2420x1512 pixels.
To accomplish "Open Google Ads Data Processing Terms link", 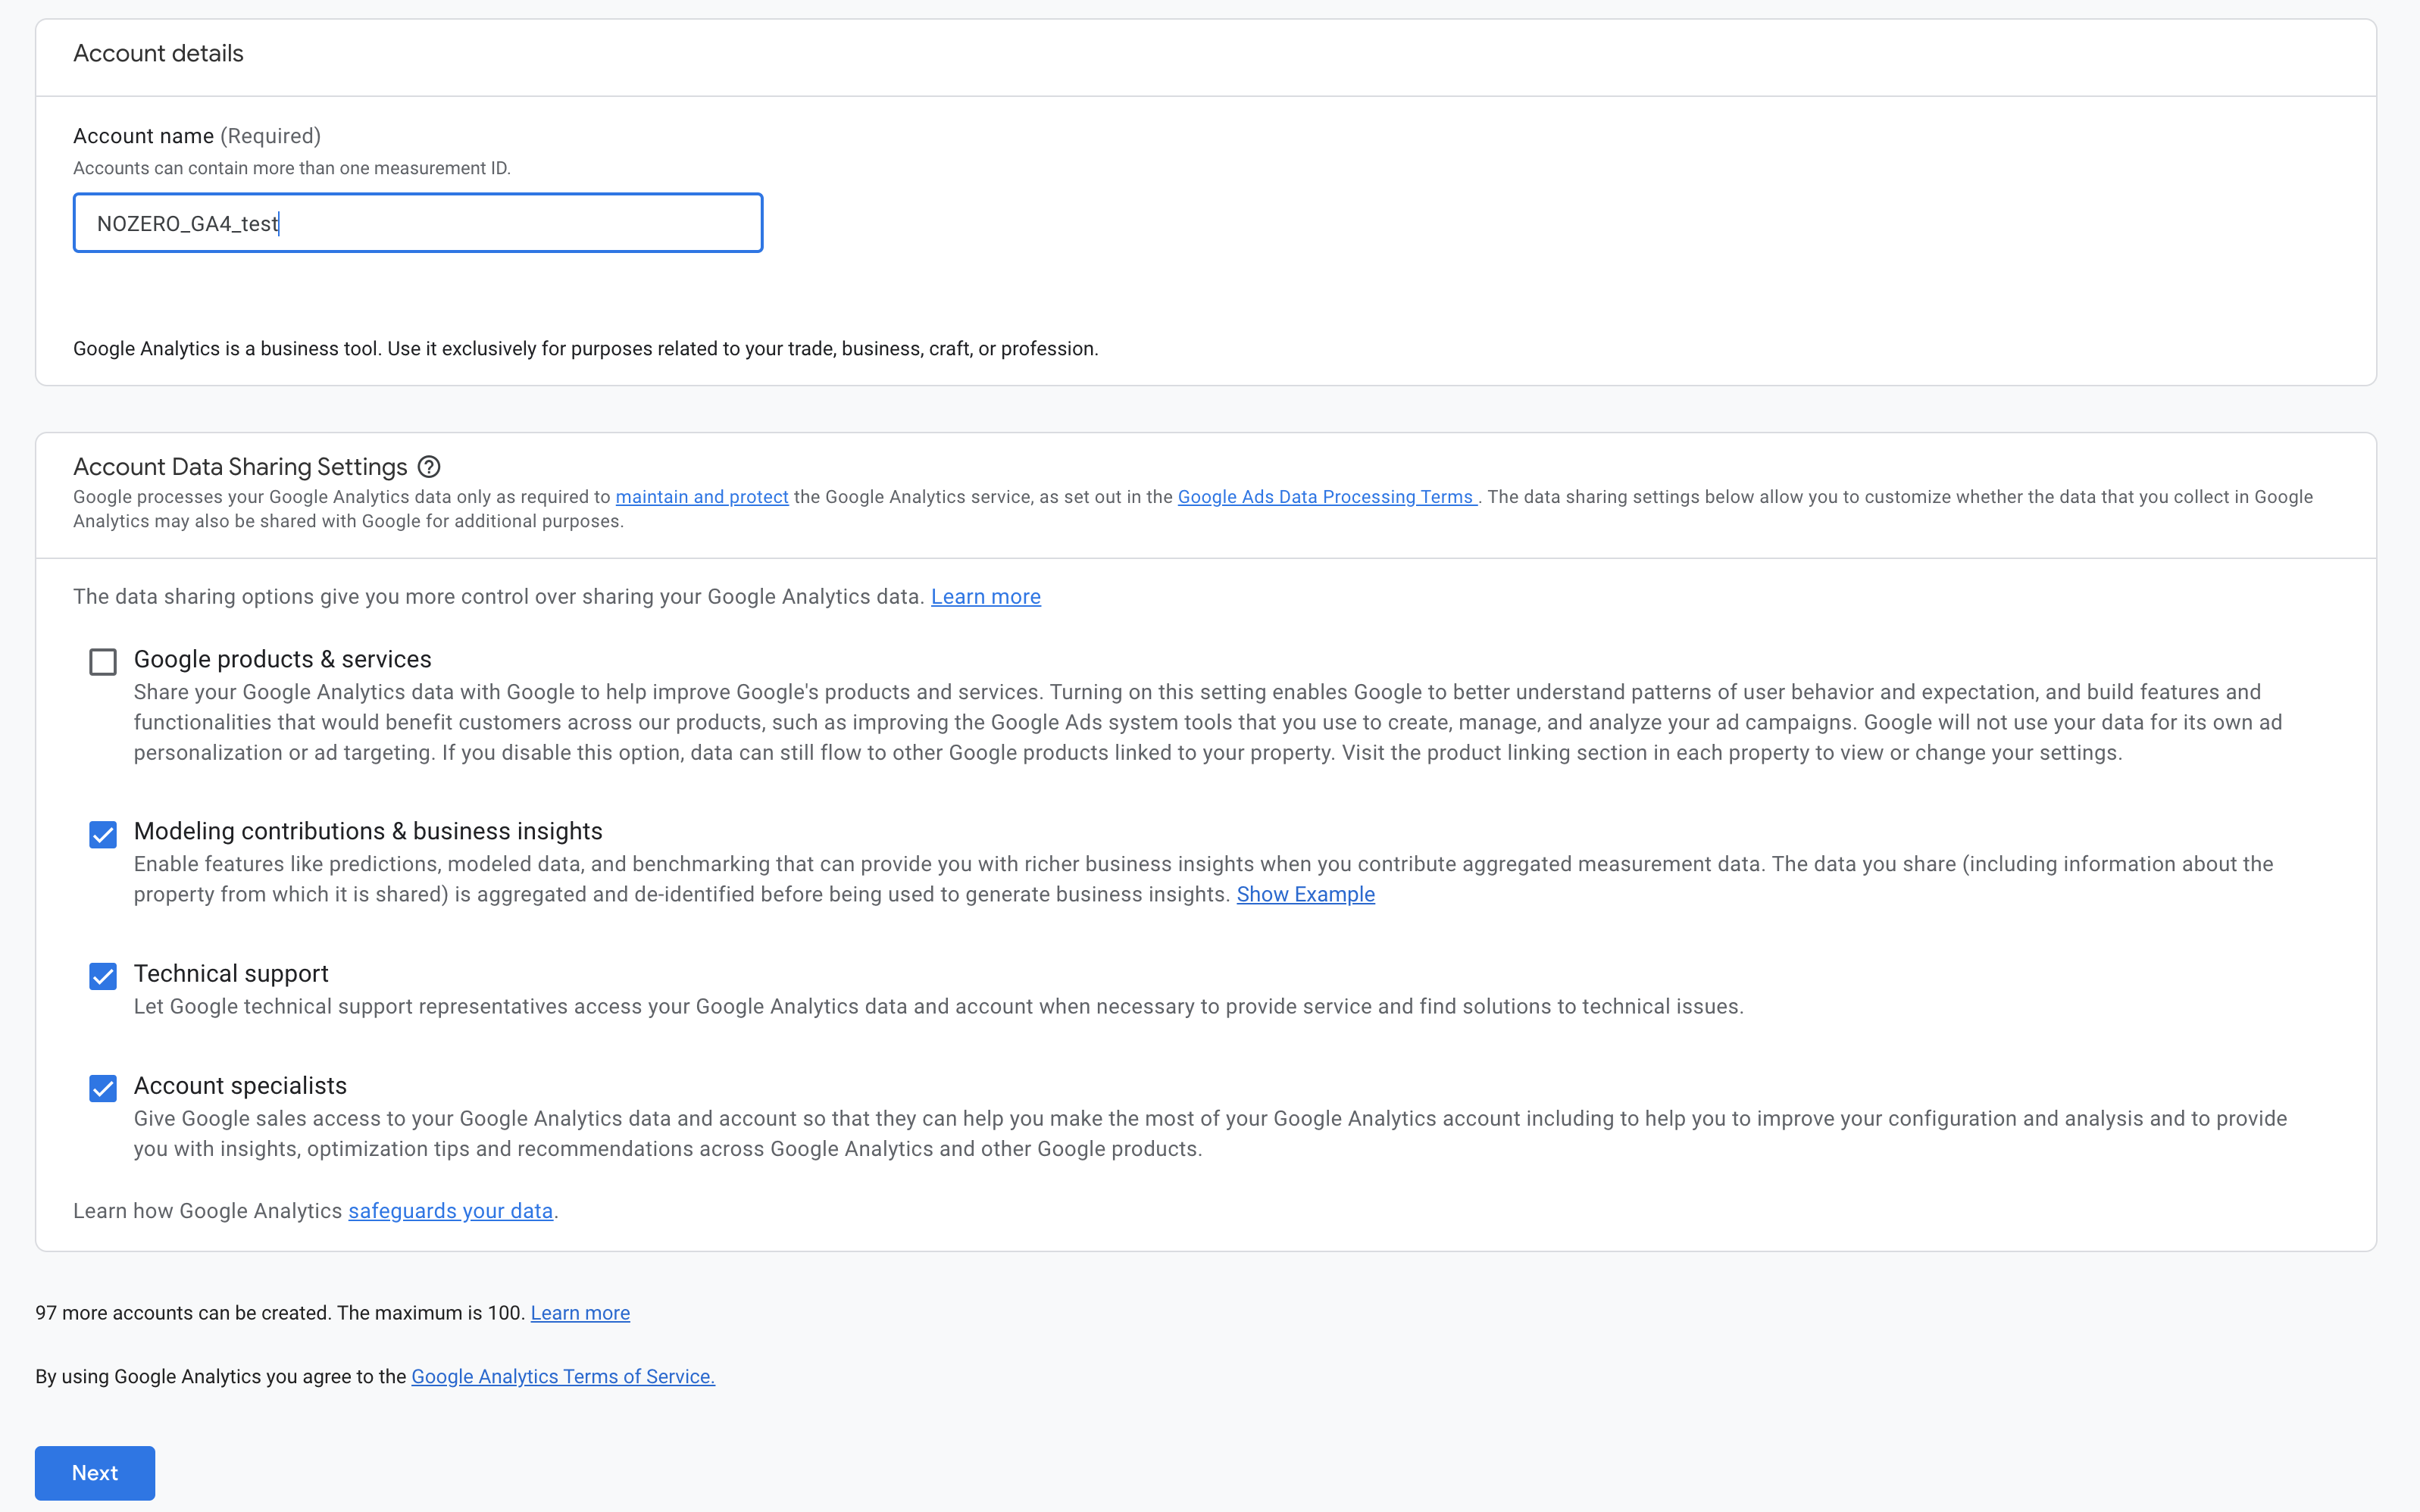I will click(x=1326, y=497).
